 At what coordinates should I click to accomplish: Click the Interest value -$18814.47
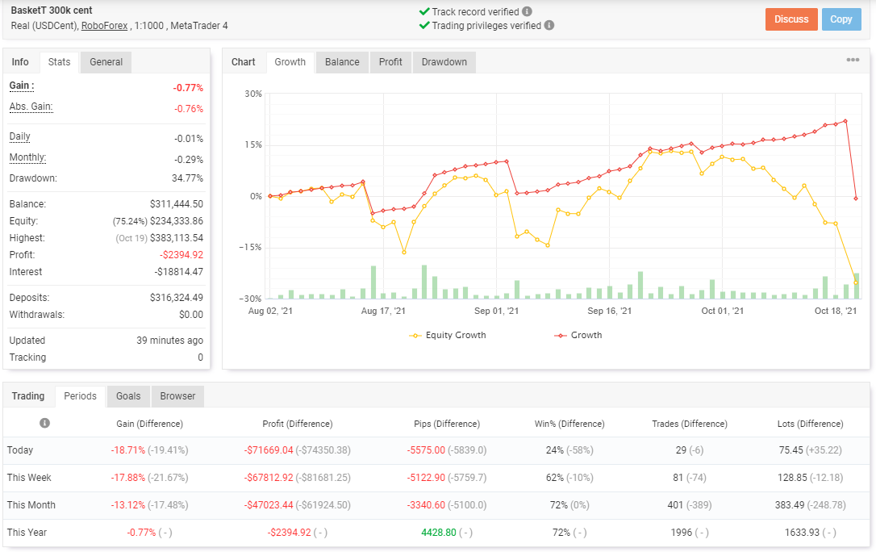179,272
